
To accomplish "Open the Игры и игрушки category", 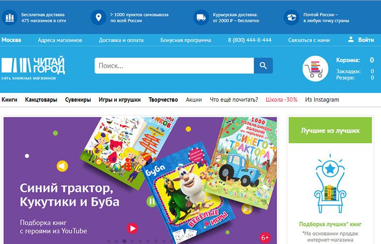I will pyautogui.click(x=120, y=100).
